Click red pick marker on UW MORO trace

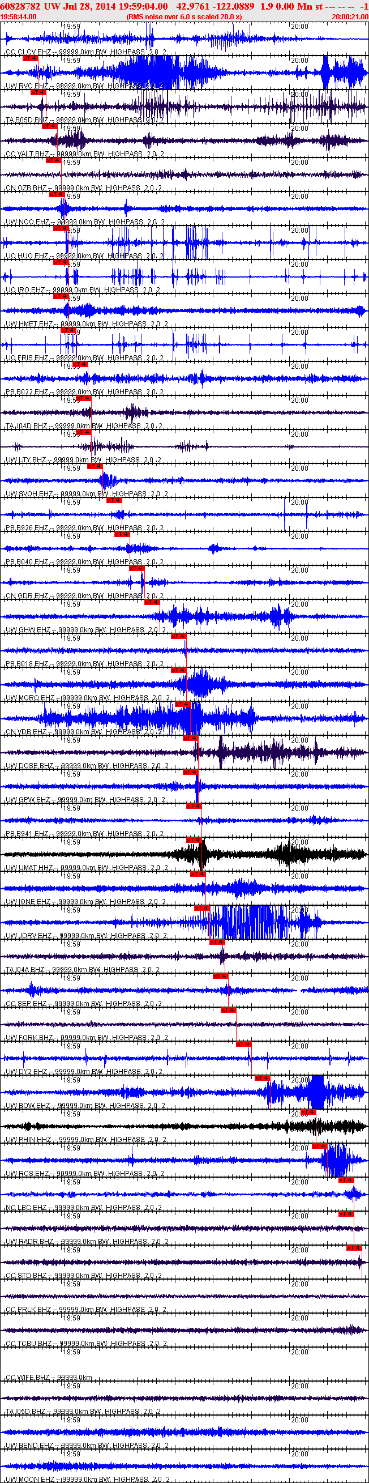pyautogui.click(x=179, y=670)
